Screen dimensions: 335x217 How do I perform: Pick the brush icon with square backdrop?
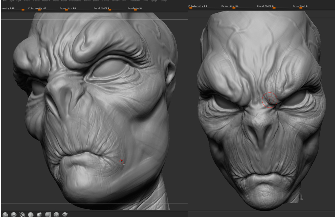tap(48, 214)
